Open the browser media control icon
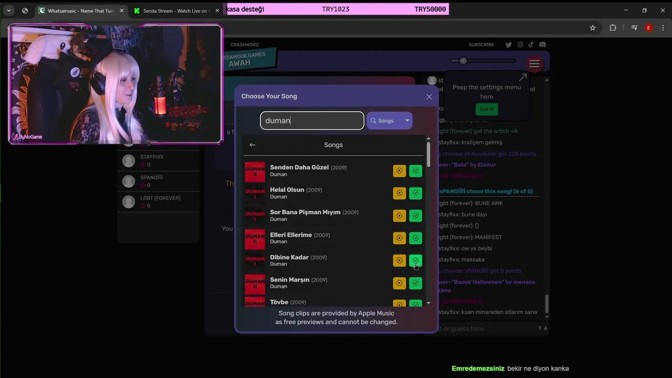This screenshot has height=378, width=672. click(634, 28)
